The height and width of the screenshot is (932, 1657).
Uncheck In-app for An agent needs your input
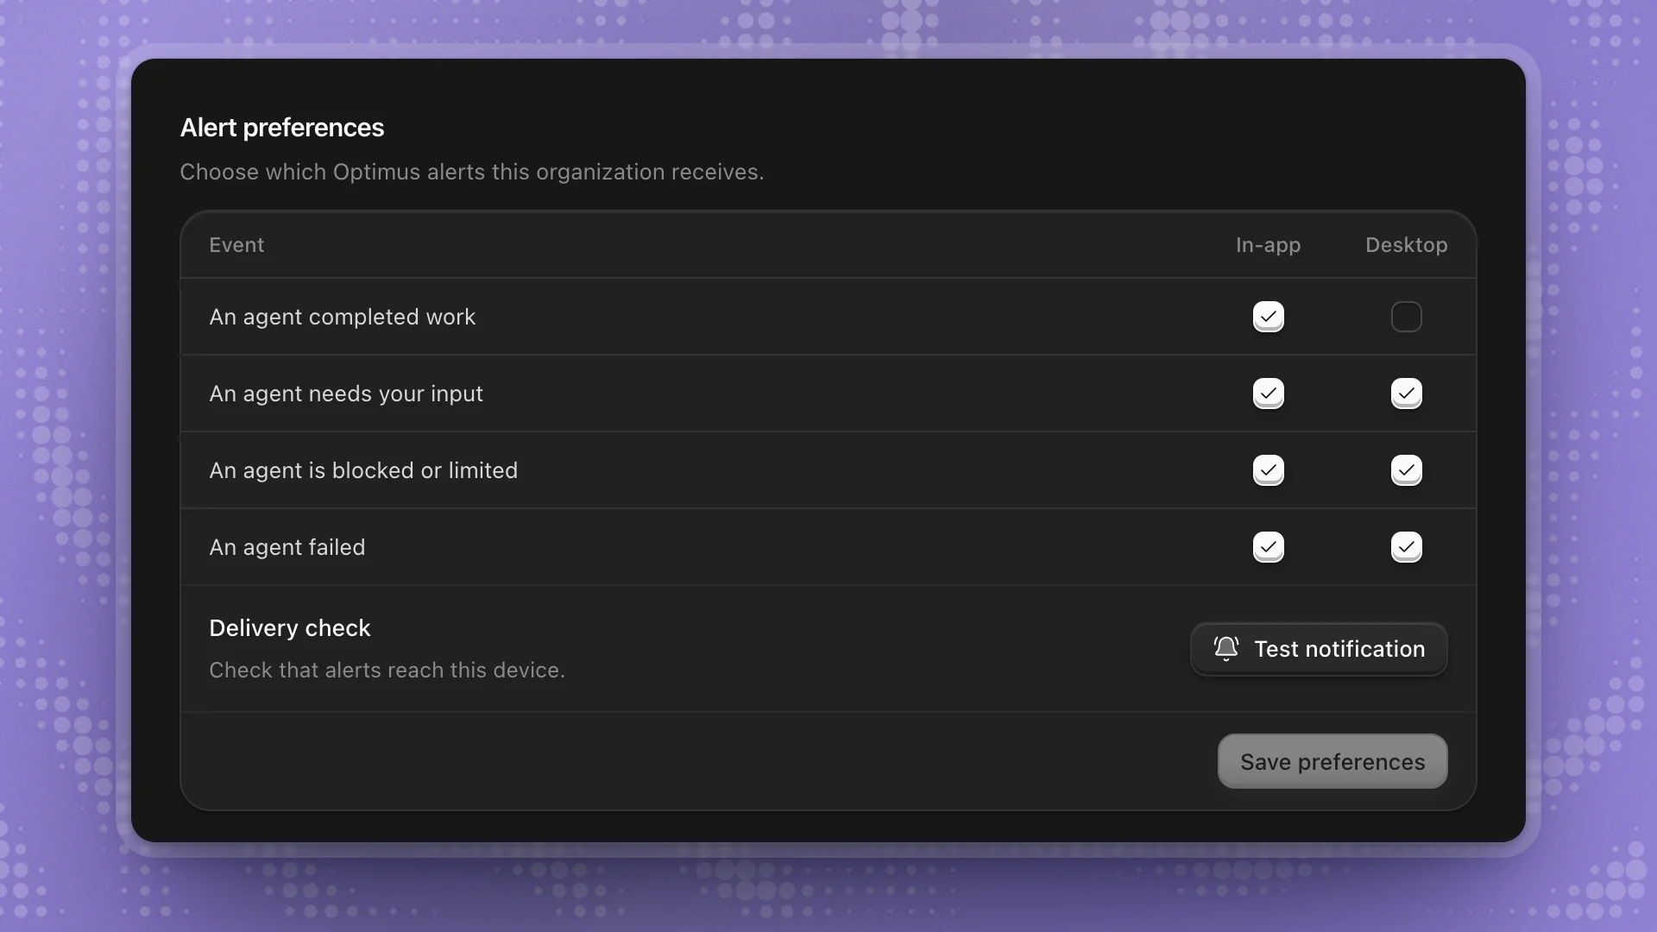pyautogui.click(x=1268, y=394)
